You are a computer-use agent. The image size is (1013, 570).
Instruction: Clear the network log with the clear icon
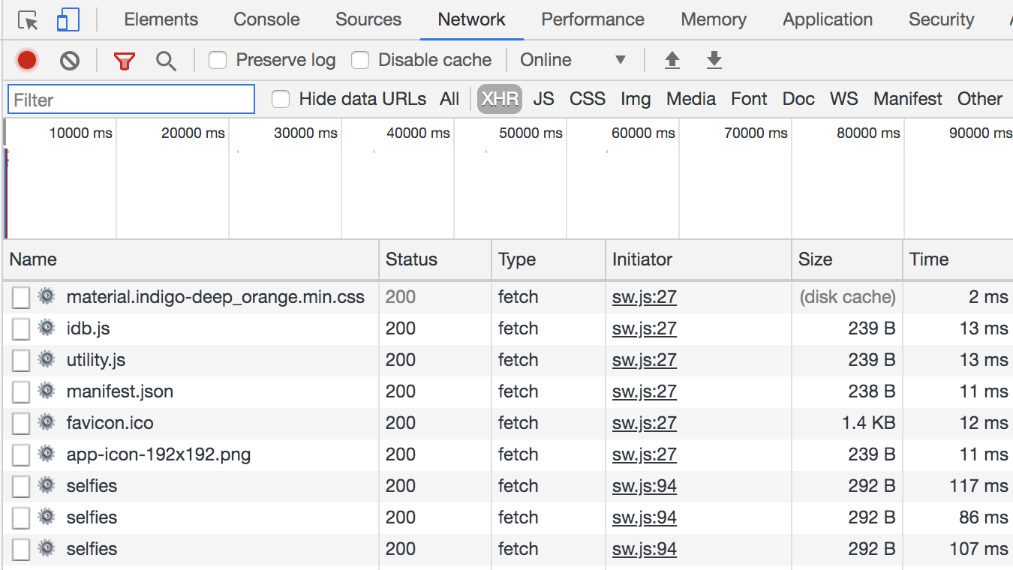pyautogui.click(x=70, y=60)
